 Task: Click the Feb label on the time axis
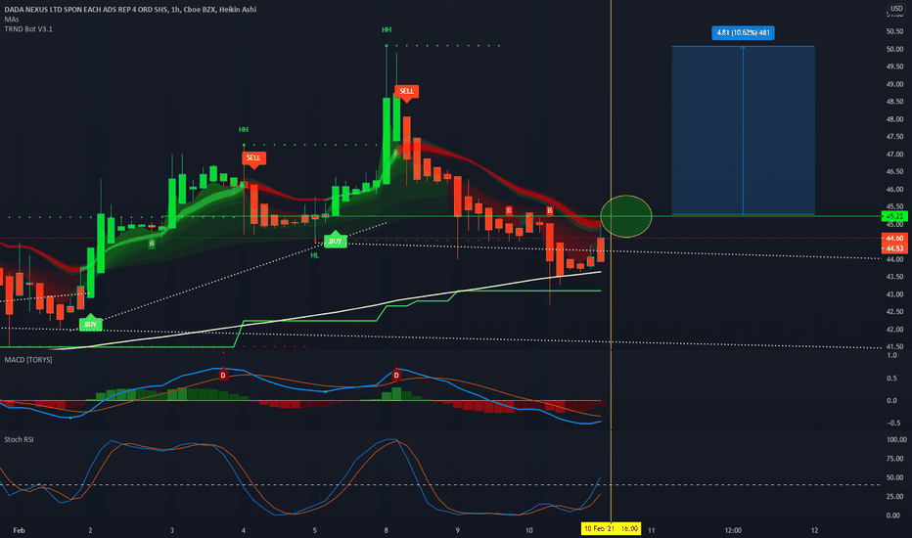point(19,530)
